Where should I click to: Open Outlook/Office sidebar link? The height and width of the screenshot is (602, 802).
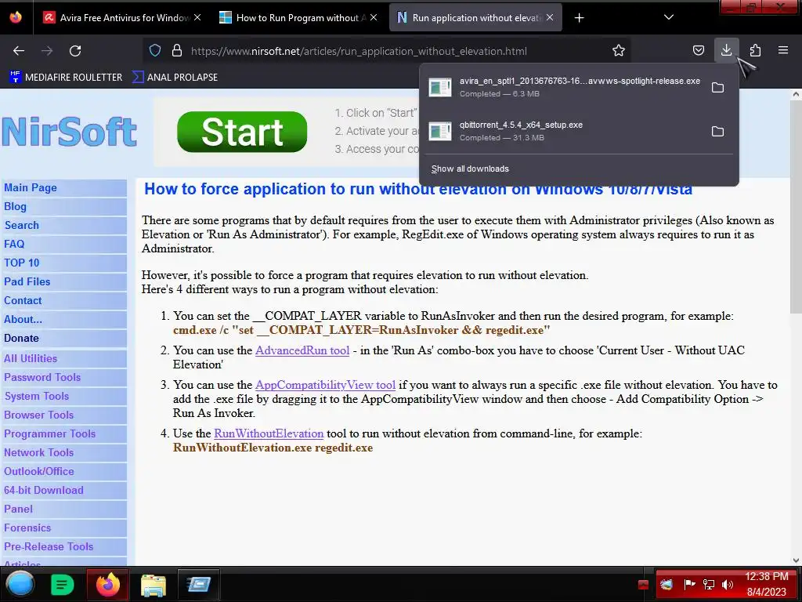coord(39,471)
